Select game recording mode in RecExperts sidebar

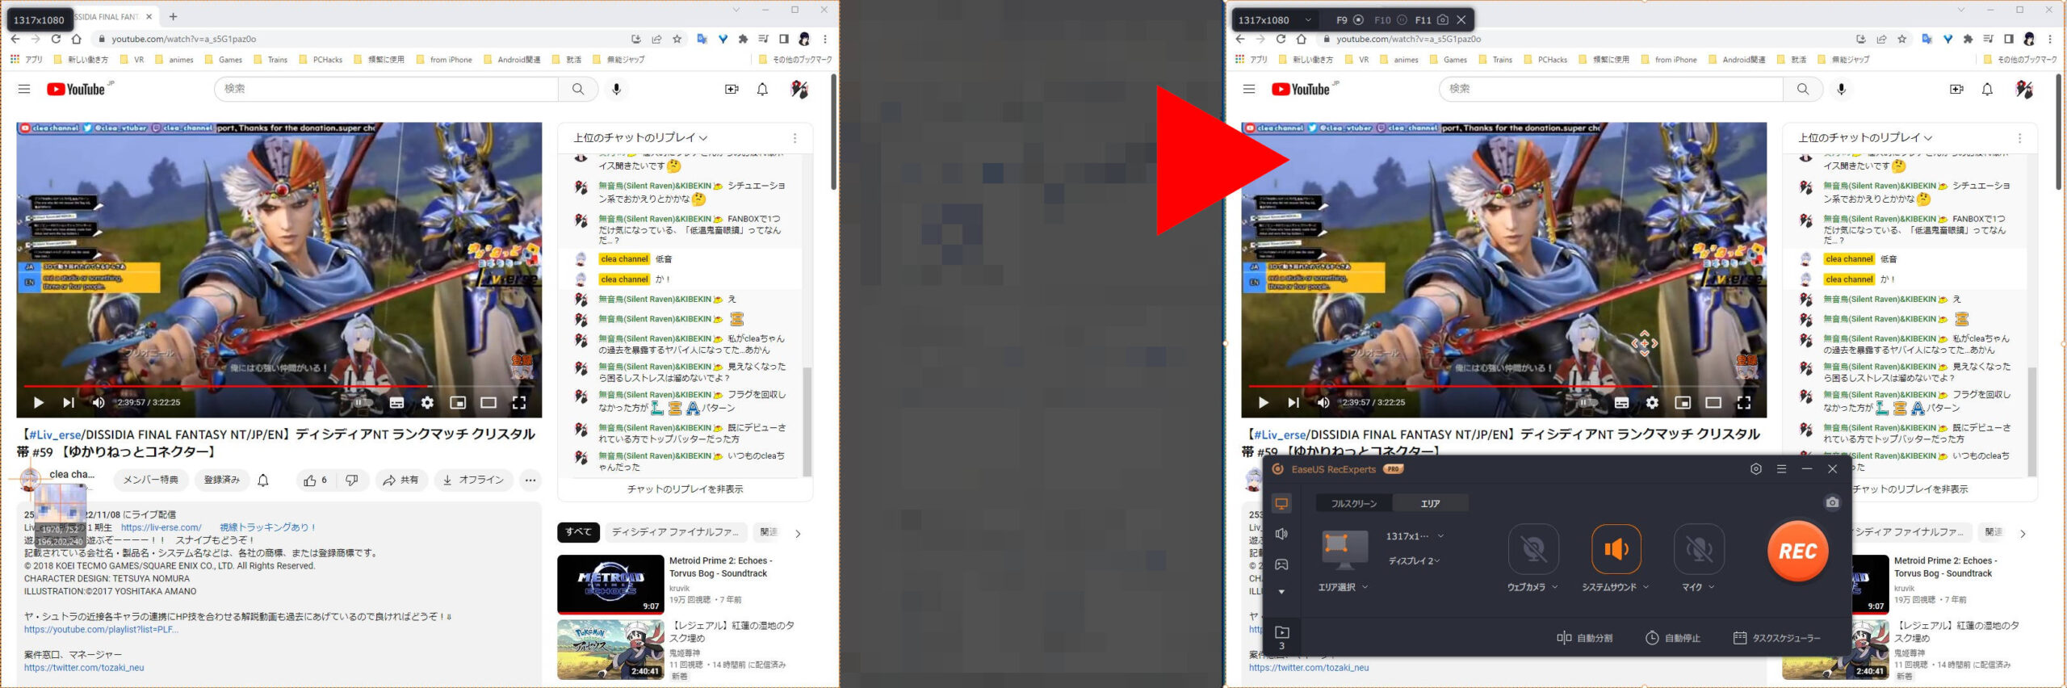click(x=1281, y=564)
